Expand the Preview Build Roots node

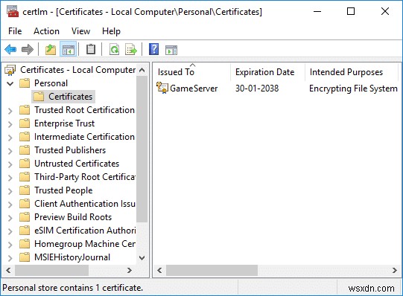point(10,218)
